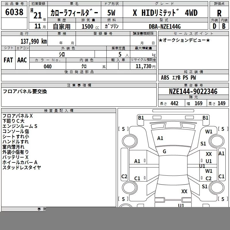This screenshot has height=230, width=230.
Task: Click width value 169
Action: click(198, 103)
